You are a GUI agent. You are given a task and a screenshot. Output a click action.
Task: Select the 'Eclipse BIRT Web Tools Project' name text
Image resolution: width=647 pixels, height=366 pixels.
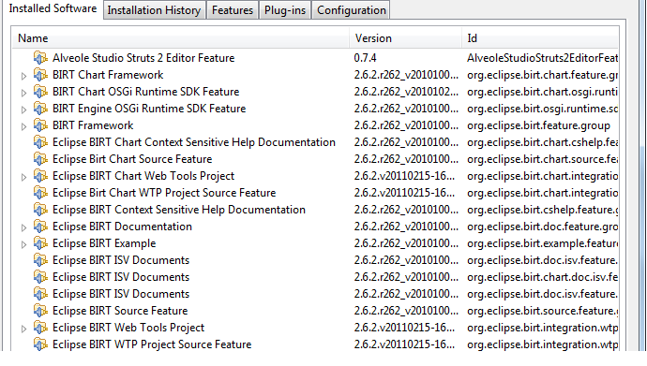[x=128, y=329]
